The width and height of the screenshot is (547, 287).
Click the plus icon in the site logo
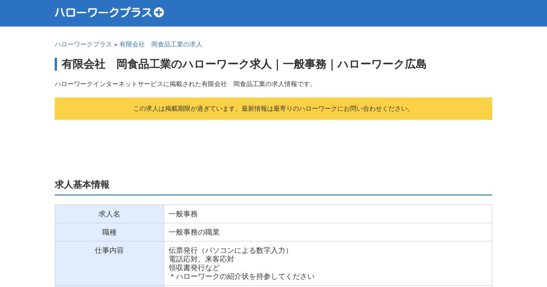point(159,13)
